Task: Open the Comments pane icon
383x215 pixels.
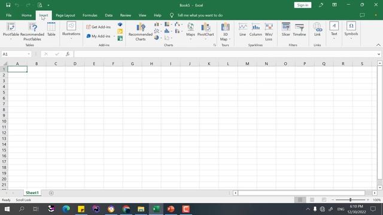Action: coord(362,15)
